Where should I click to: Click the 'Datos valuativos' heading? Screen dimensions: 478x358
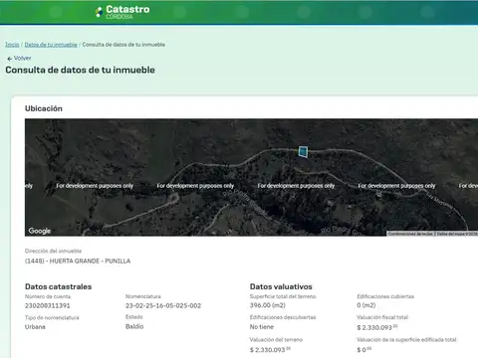[x=281, y=286]
